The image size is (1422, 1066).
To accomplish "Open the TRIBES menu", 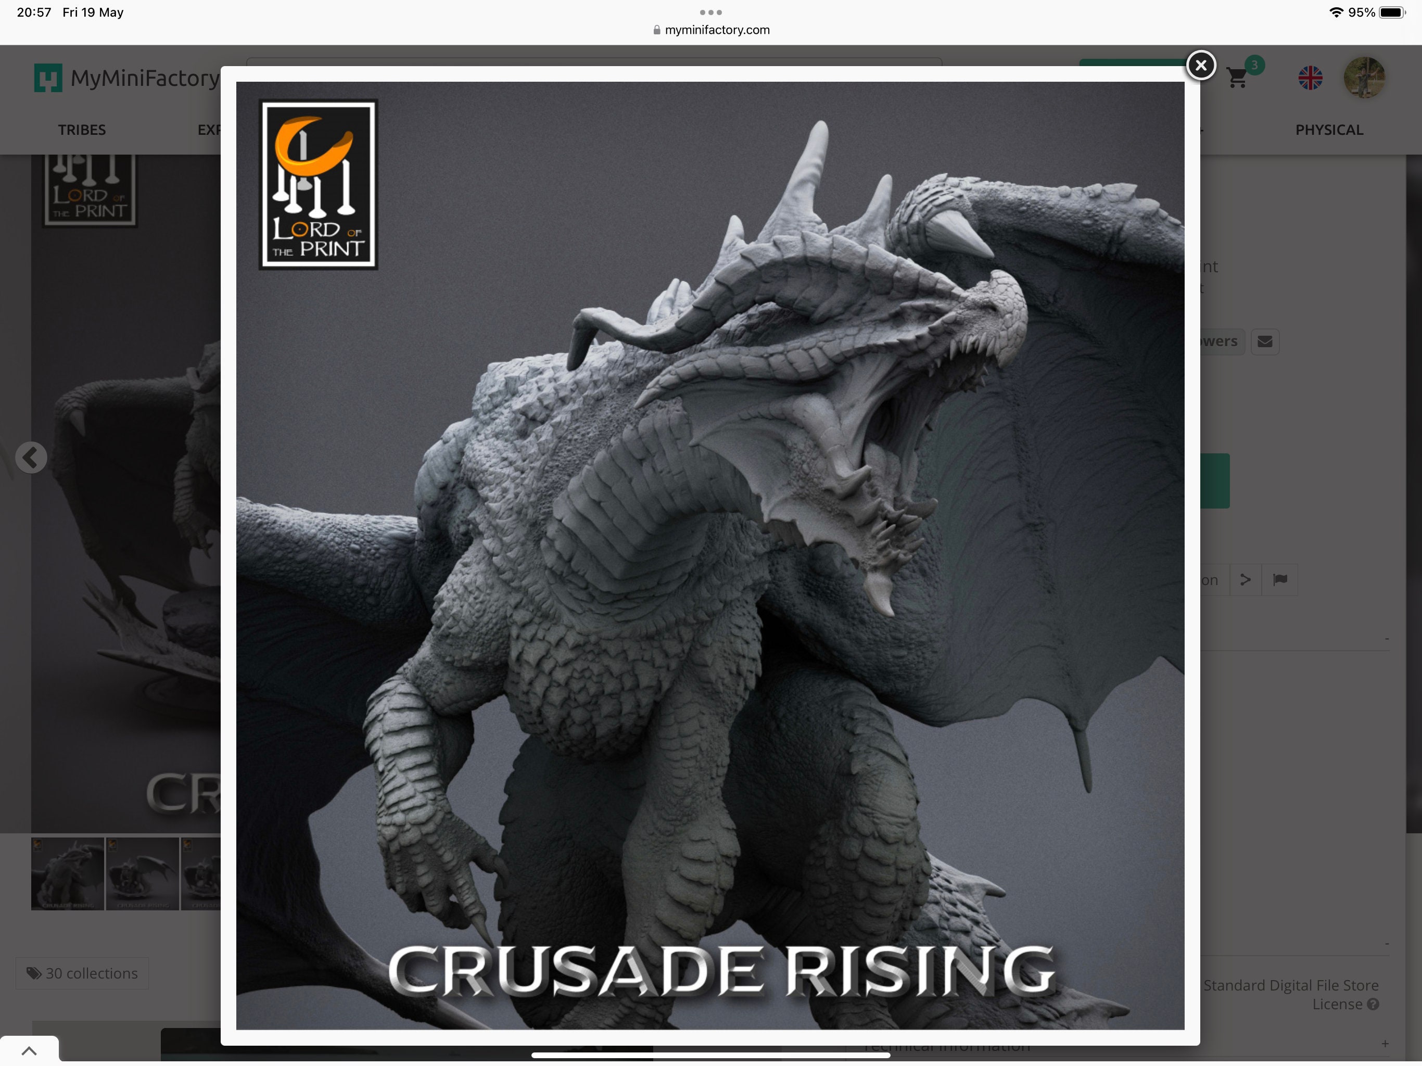I will (82, 130).
